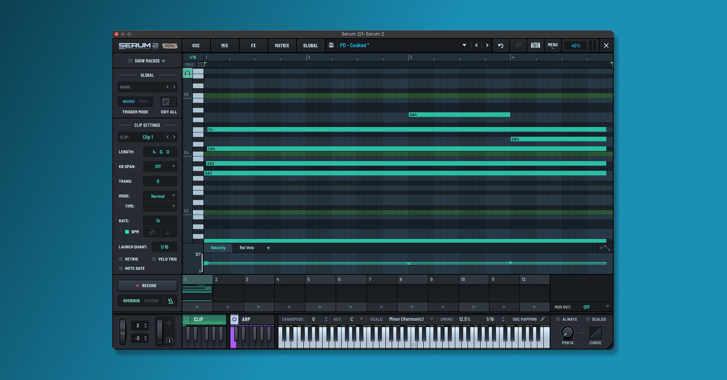The width and height of the screenshot is (727, 380).
Task: Toggle the headphones note preview
Action: [x=188, y=73]
